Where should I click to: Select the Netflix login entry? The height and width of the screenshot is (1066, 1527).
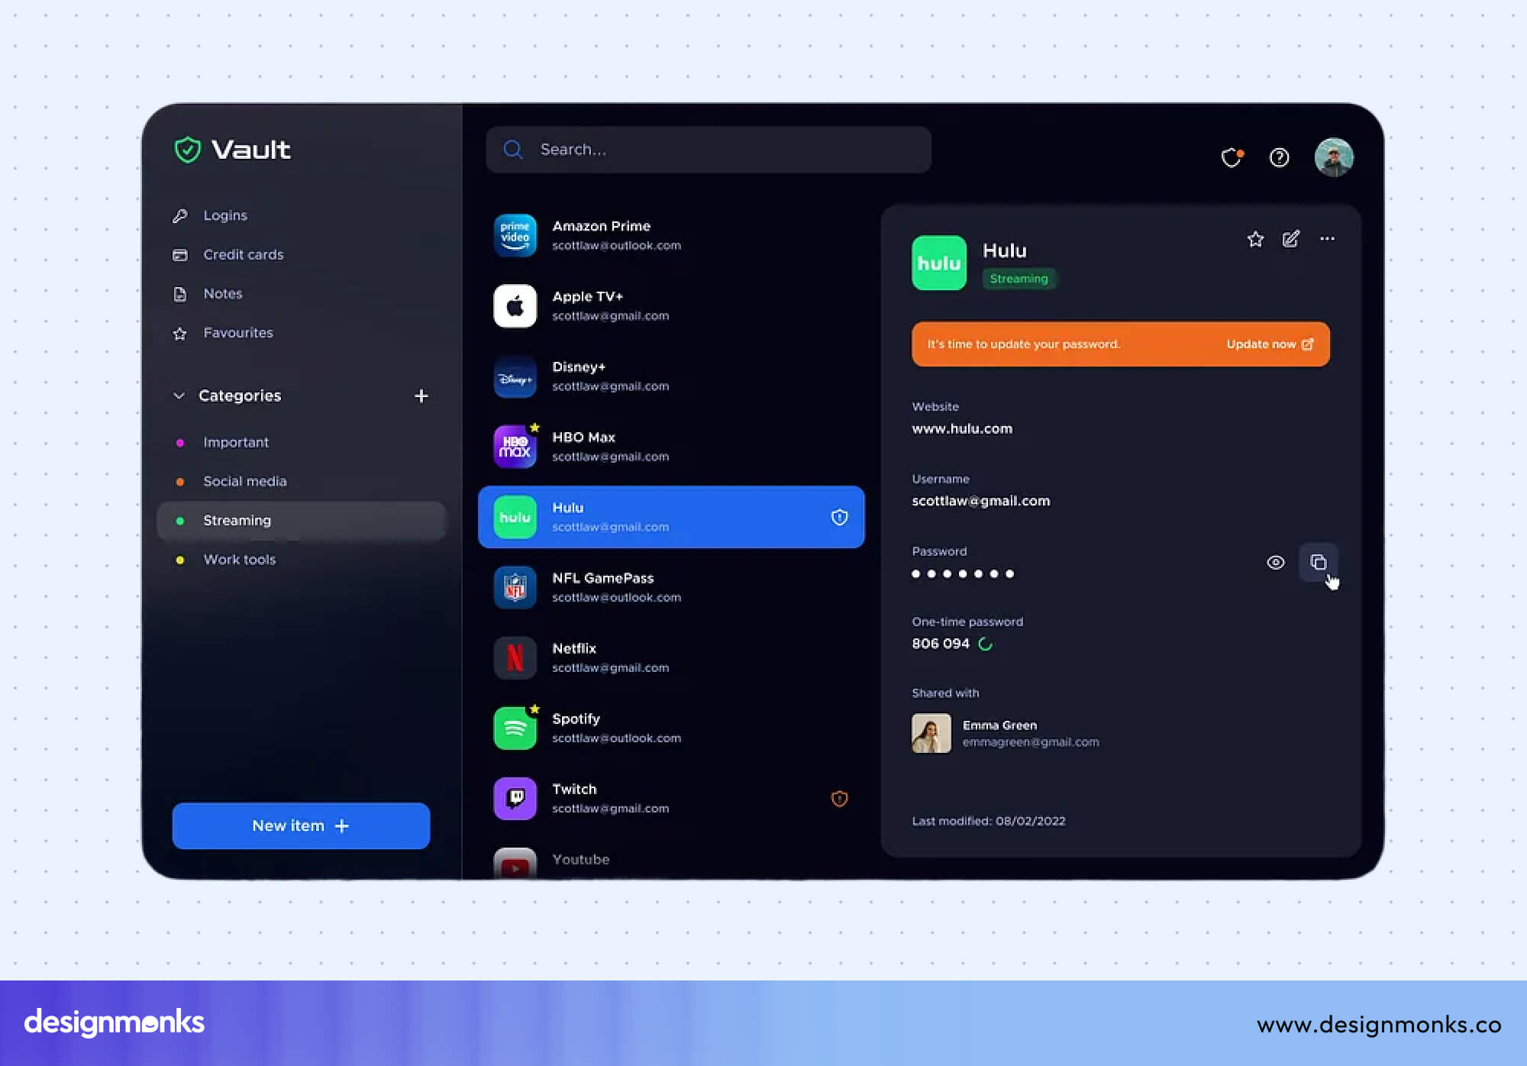pyautogui.click(x=670, y=657)
